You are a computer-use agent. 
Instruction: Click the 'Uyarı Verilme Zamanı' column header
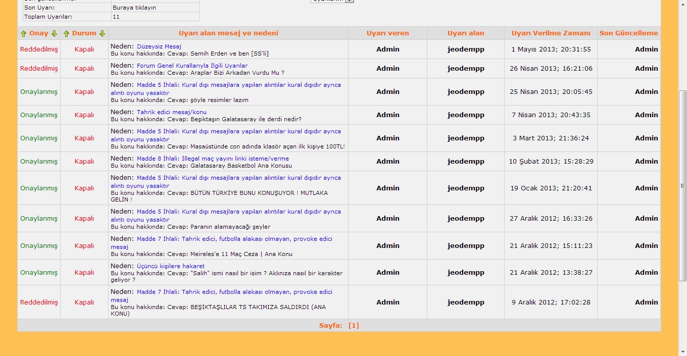(551, 33)
